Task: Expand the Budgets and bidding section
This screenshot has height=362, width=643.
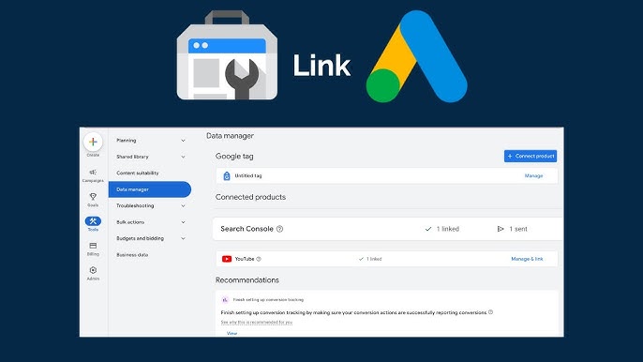Action: pyautogui.click(x=150, y=238)
